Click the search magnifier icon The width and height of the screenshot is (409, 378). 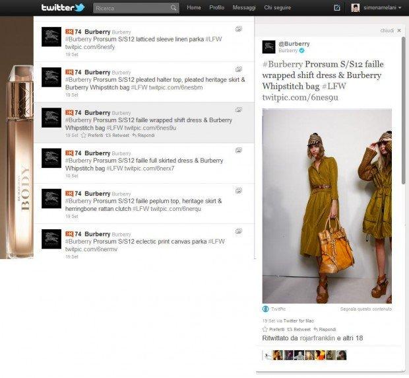coord(173,8)
